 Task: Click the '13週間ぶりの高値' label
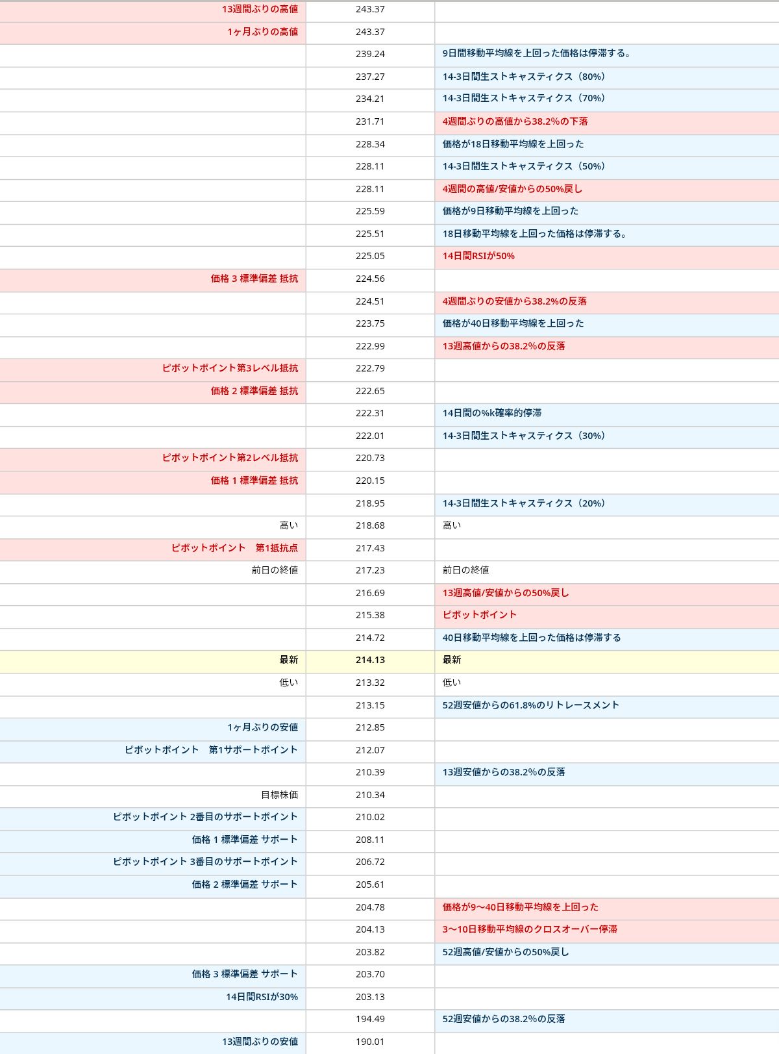tap(260, 9)
